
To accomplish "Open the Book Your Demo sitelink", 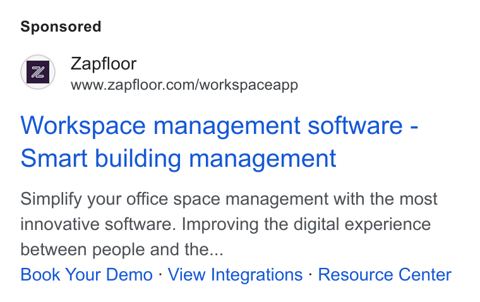I will pyautogui.click(x=87, y=274).
